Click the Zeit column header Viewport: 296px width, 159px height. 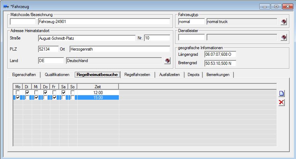(x=98, y=86)
